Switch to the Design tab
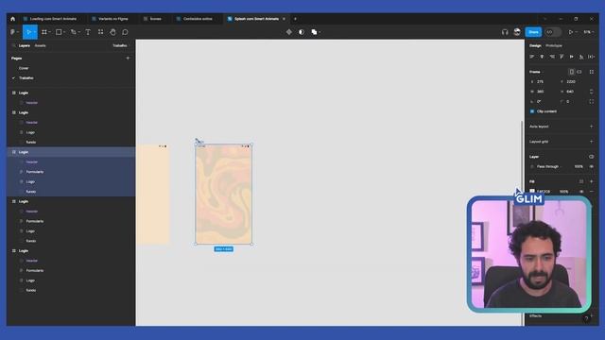Viewport: 605px width, 340px height. (535, 45)
